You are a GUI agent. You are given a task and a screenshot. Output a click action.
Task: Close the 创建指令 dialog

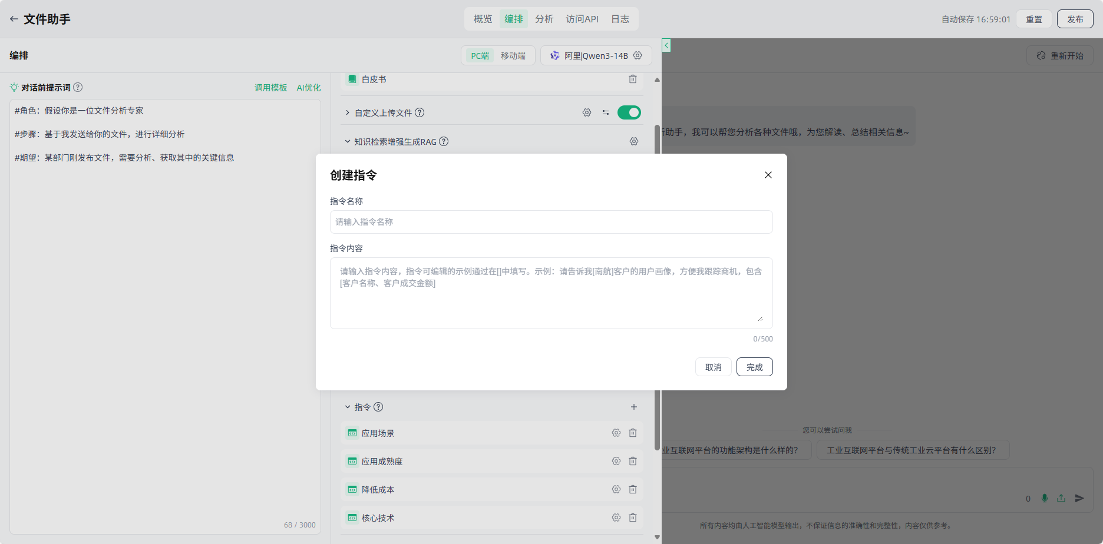tap(768, 175)
